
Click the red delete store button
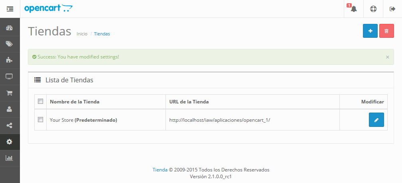point(386,31)
